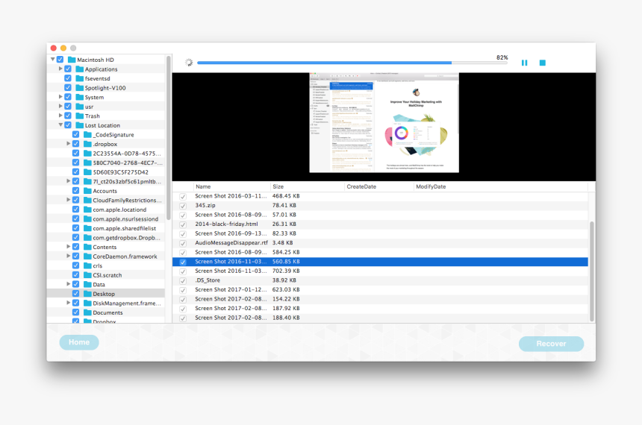Expand the System folder tree

click(60, 97)
